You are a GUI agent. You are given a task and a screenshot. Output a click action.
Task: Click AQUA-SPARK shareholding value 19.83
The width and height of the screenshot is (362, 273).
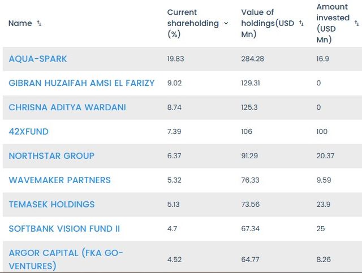pos(176,59)
